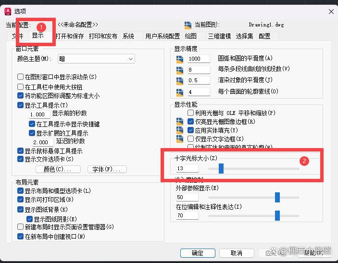Enable 利用光栅与 OLE 平移和缩放 checkbox

[190, 113]
